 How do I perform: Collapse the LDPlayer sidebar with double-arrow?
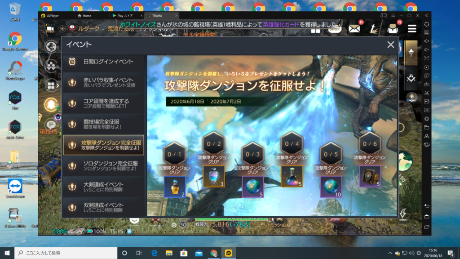[x=427, y=15]
